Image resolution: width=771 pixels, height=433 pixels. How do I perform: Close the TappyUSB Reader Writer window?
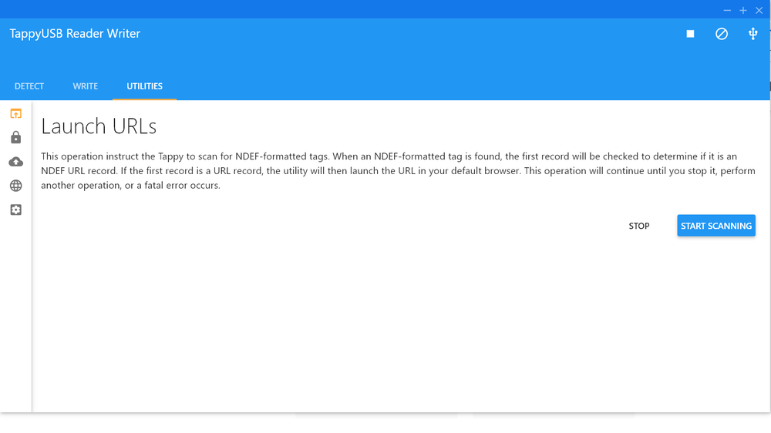pos(759,10)
